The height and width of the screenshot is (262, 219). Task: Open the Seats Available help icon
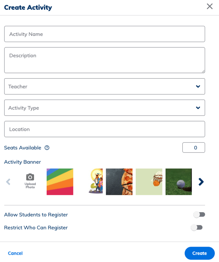click(x=47, y=148)
